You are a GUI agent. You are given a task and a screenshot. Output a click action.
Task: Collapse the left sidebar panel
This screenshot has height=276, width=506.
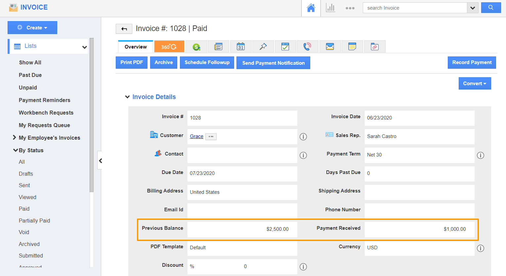[101, 160]
